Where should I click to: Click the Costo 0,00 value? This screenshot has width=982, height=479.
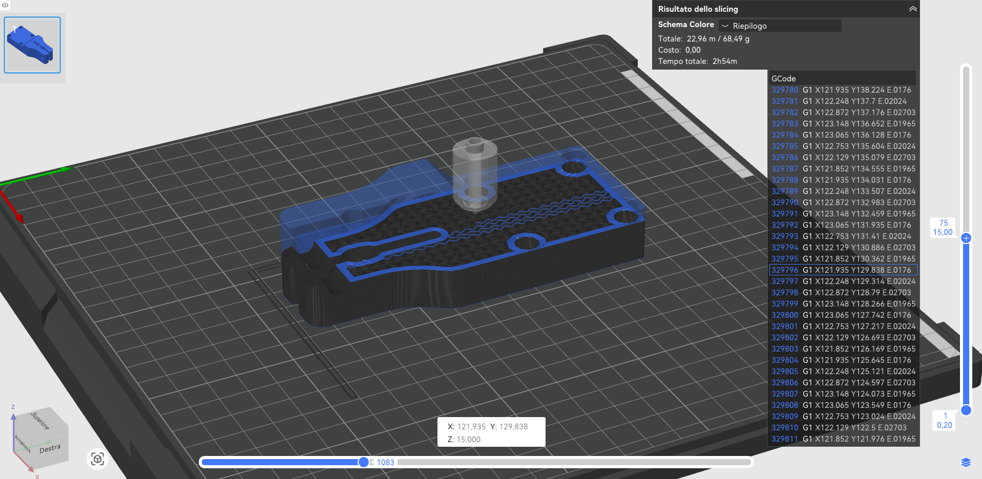(x=693, y=50)
